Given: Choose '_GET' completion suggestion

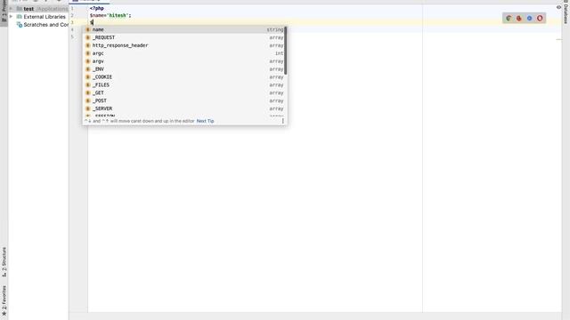Looking at the screenshot, I should pyautogui.click(x=184, y=92).
